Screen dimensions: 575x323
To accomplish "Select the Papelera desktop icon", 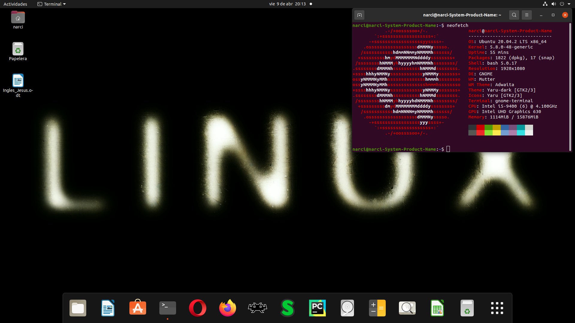I will pyautogui.click(x=18, y=49).
